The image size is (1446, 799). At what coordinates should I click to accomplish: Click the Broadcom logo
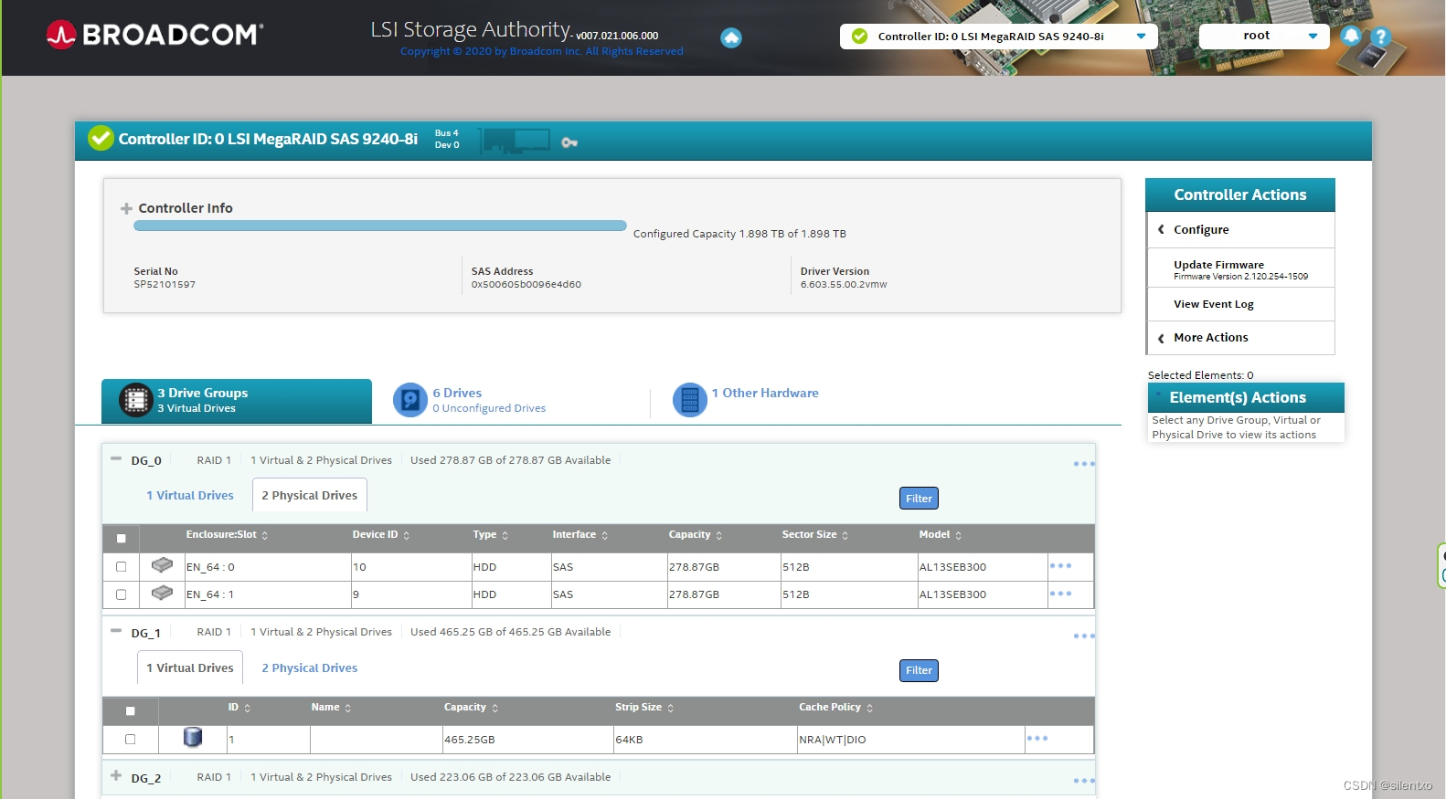(154, 35)
